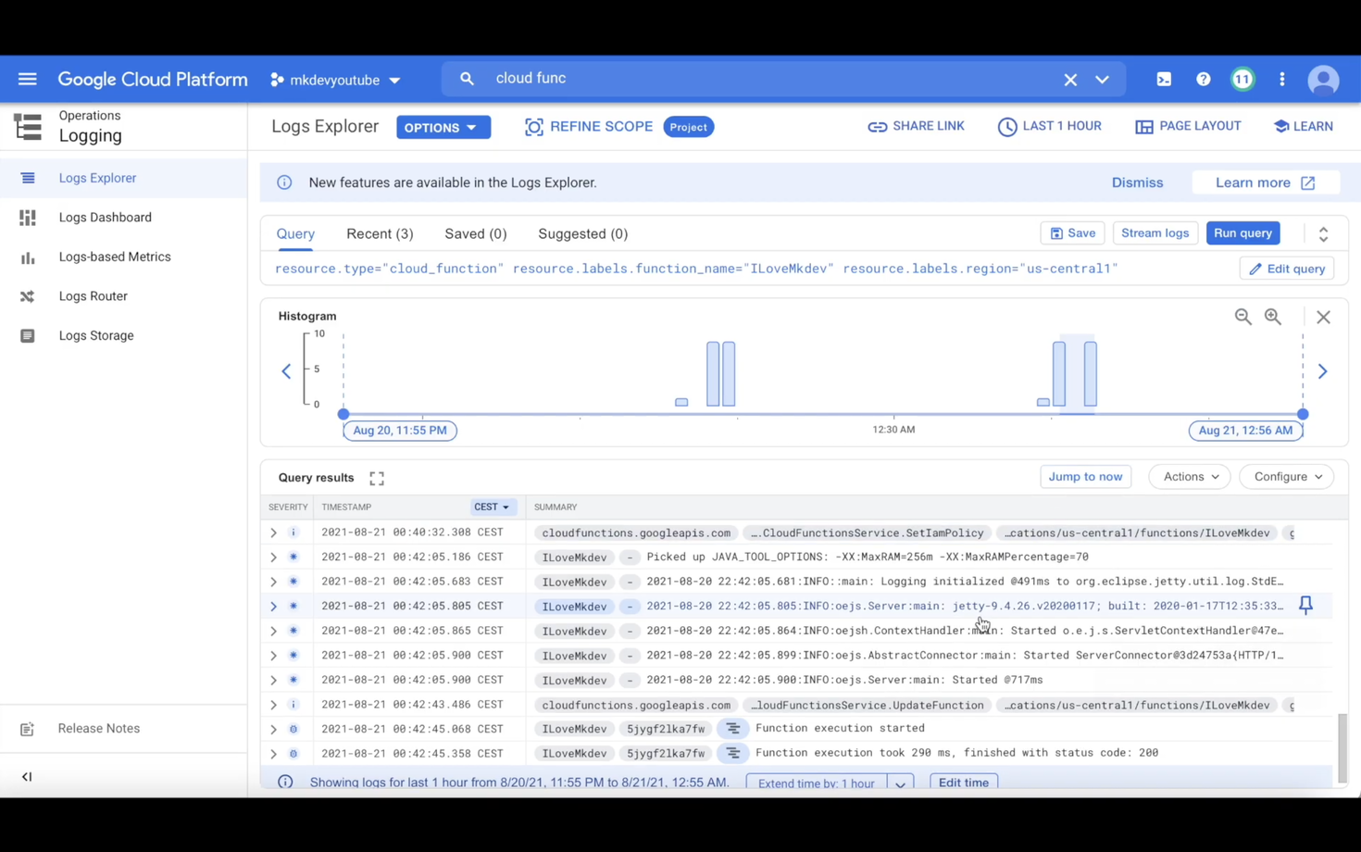The height and width of the screenshot is (852, 1361).
Task: Switch to the Recent (3) tab
Action: (380, 233)
